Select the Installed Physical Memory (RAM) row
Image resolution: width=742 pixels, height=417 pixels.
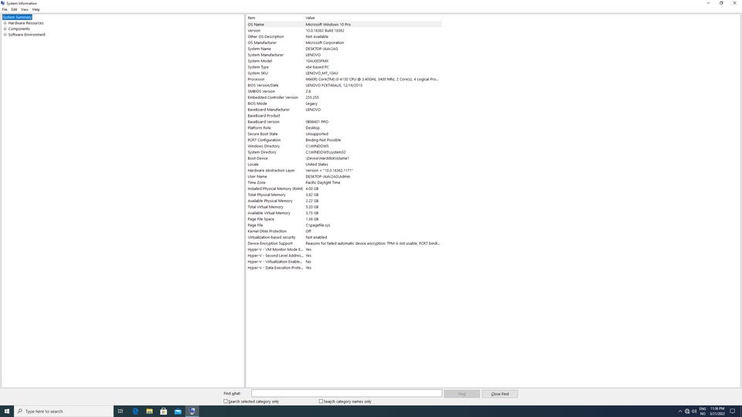tap(344, 188)
